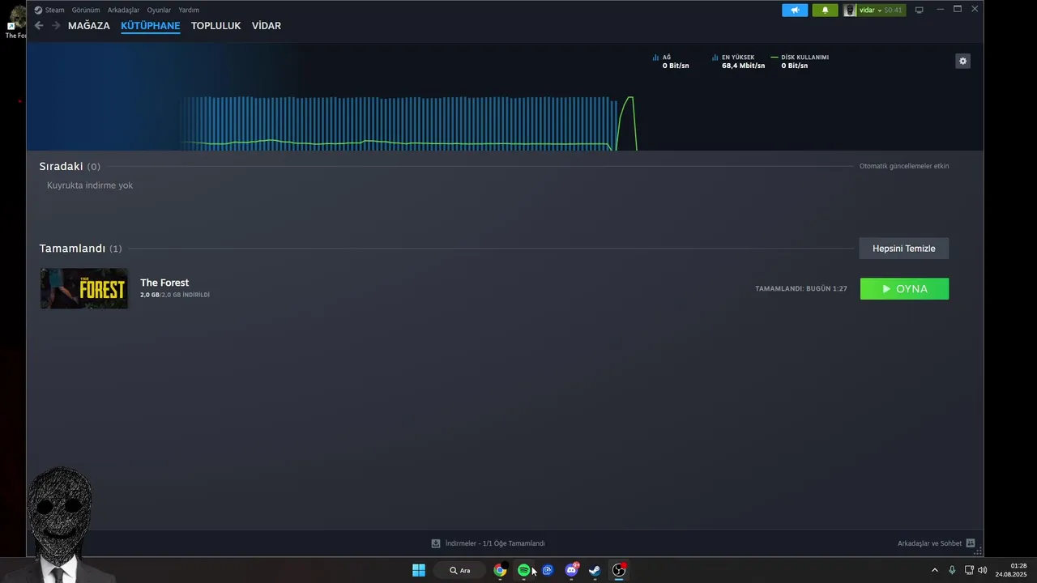Open the vidar account dropdown
The height and width of the screenshot is (583, 1037).
(x=874, y=10)
